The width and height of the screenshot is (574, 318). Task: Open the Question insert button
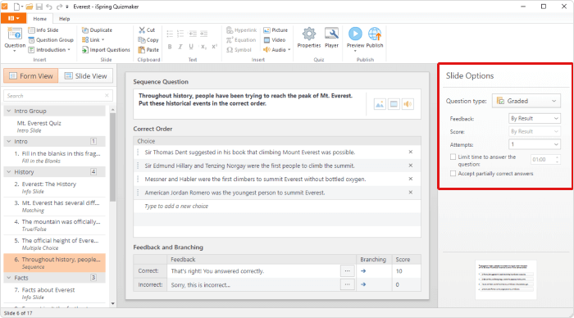(x=15, y=39)
